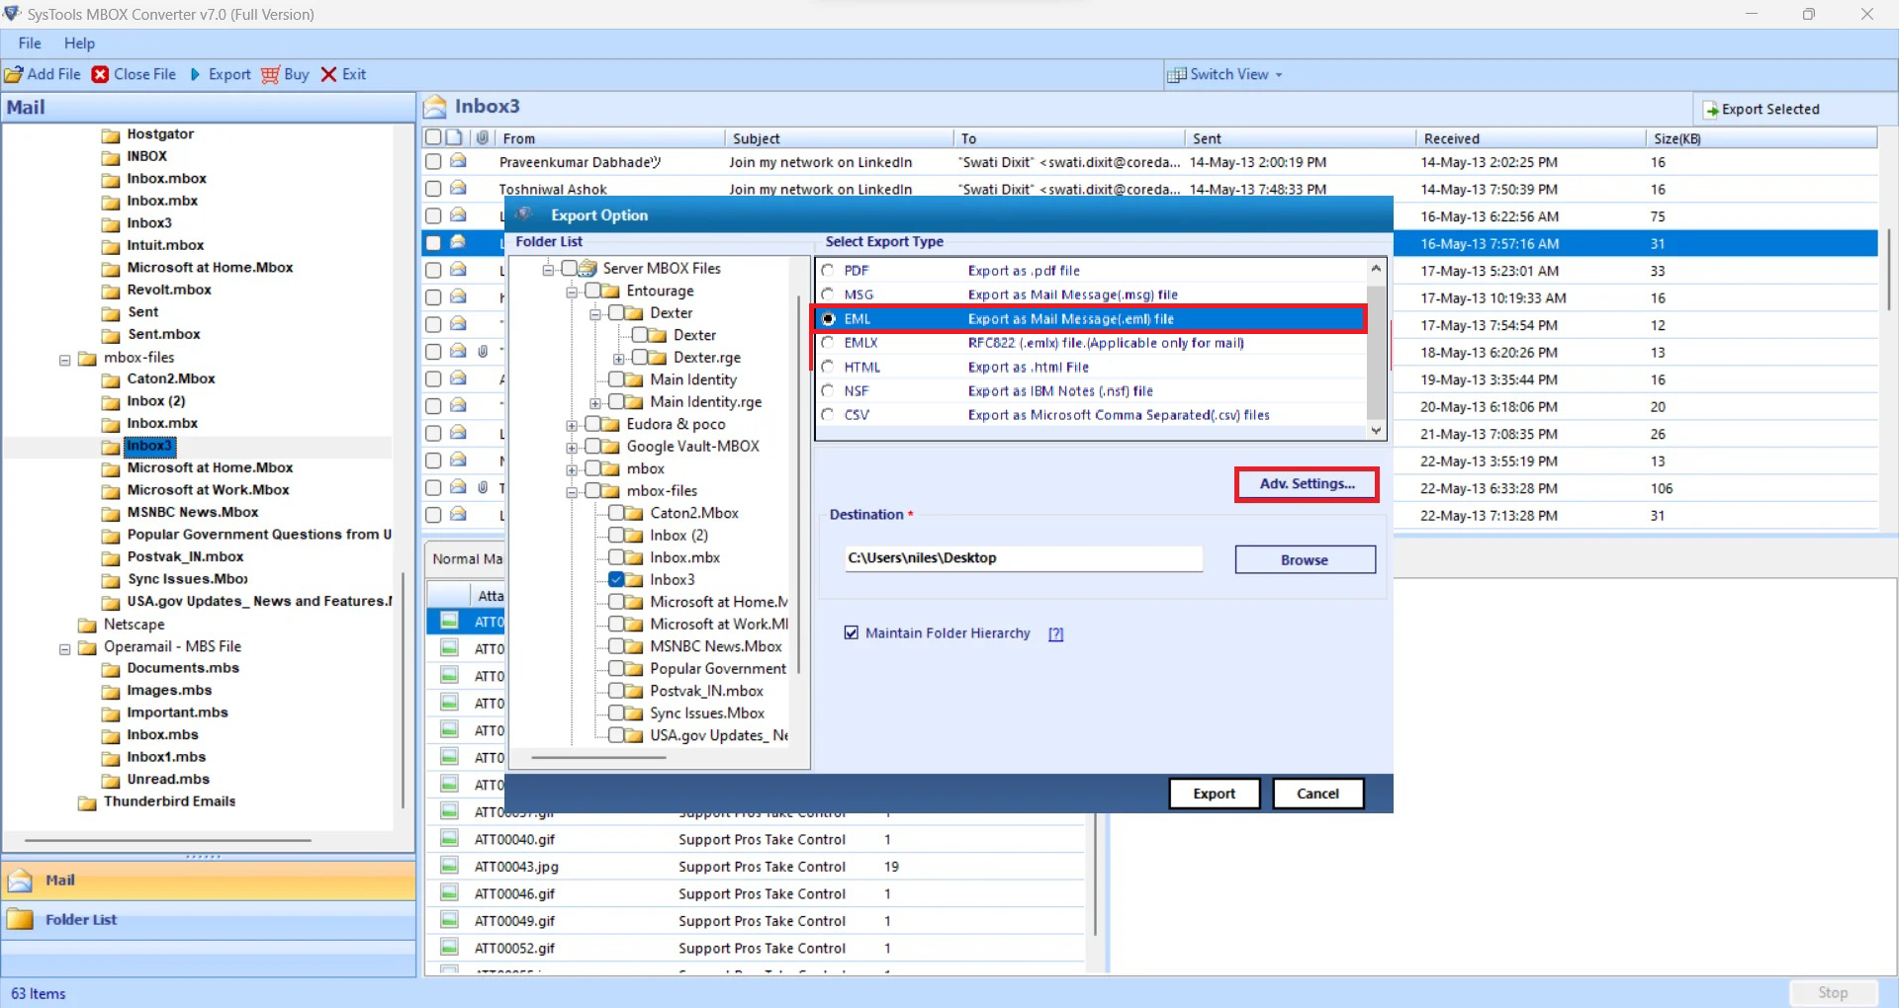Select the MSG export radio button
This screenshot has height=1008, width=1899.
tap(828, 294)
